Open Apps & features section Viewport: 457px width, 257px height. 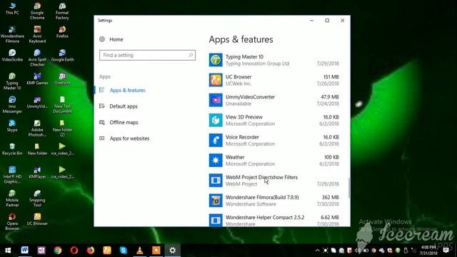(127, 91)
